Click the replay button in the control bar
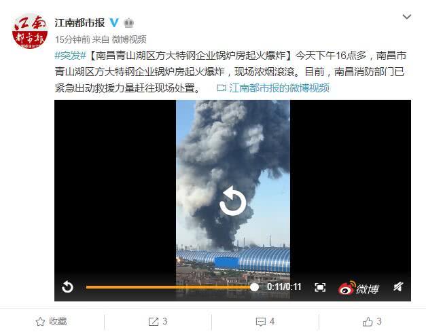The height and width of the screenshot is (334, 426). coord(67,287)
